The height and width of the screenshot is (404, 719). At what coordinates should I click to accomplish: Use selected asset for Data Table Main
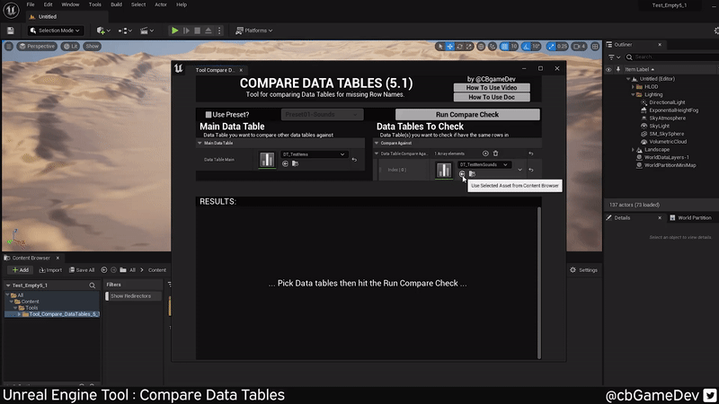(285, 163)
